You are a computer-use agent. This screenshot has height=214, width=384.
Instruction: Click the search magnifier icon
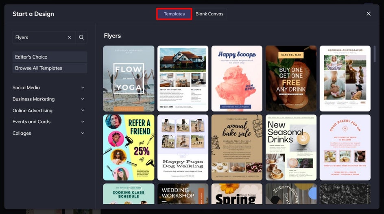[x=81, y=37]
